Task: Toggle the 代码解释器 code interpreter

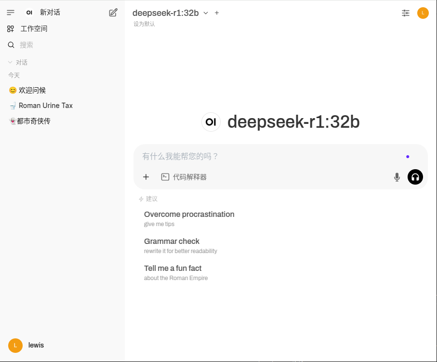Action: click(184, 177)
